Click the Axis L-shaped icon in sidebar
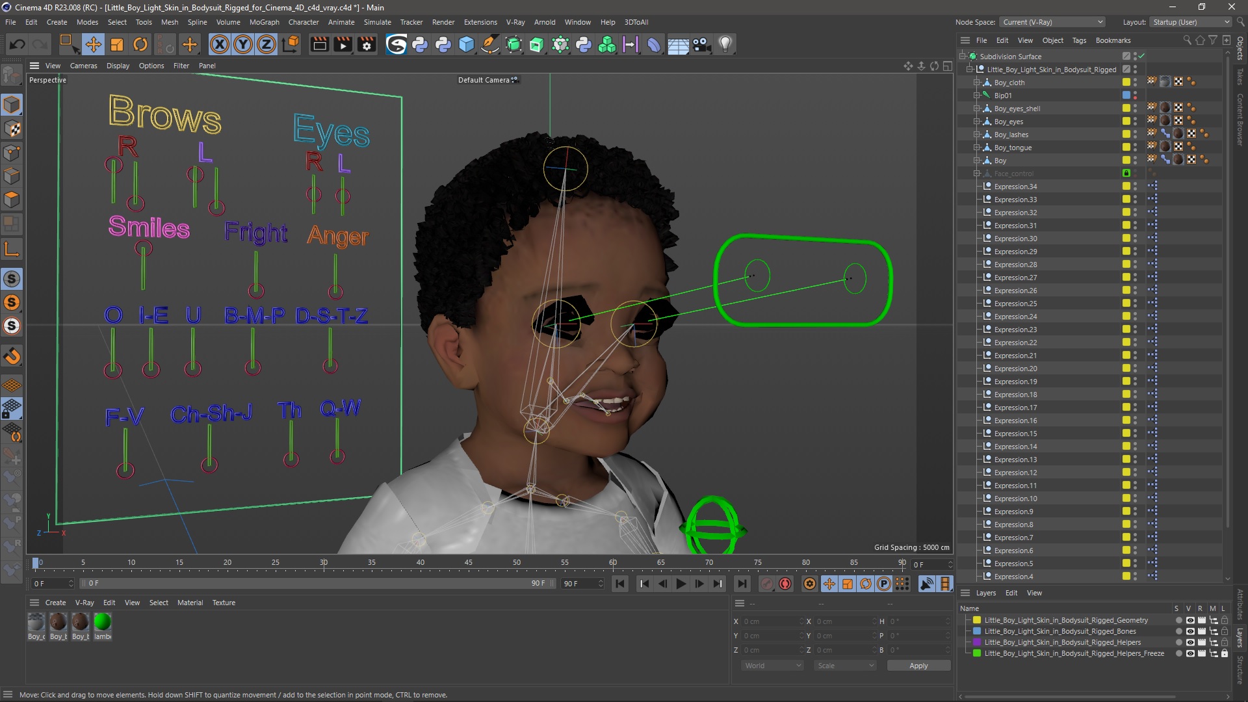The width and height of the screenshot is (1248, 702). pyautogui.click(x=12, y=249)
